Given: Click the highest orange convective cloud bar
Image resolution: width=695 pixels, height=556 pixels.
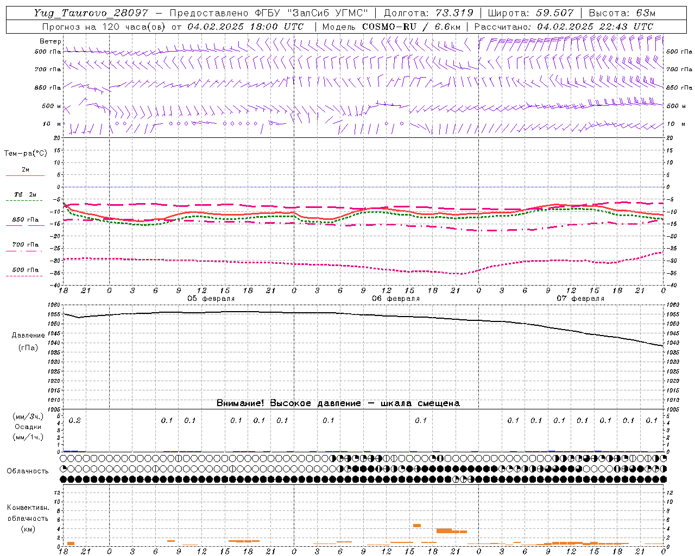Looking at the screenshot, I should pos(417,525).
